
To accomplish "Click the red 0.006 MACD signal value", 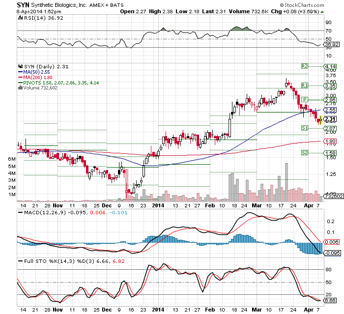I will point(98,213).
